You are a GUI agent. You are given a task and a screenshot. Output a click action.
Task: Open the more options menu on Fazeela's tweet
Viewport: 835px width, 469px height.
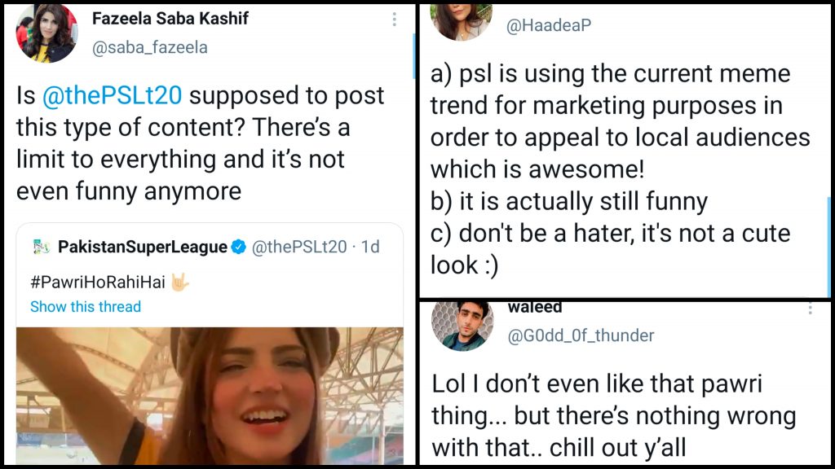tap(395, 20)
